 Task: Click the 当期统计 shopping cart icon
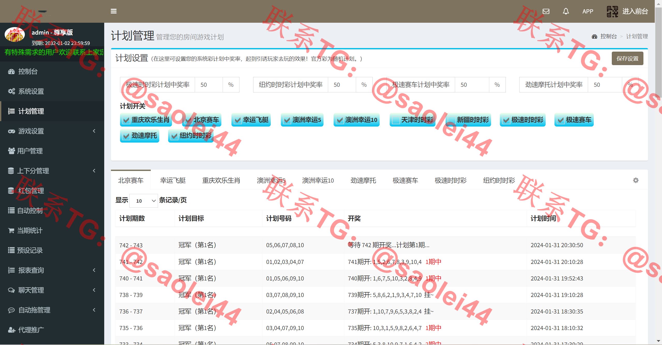click(11, 230)
